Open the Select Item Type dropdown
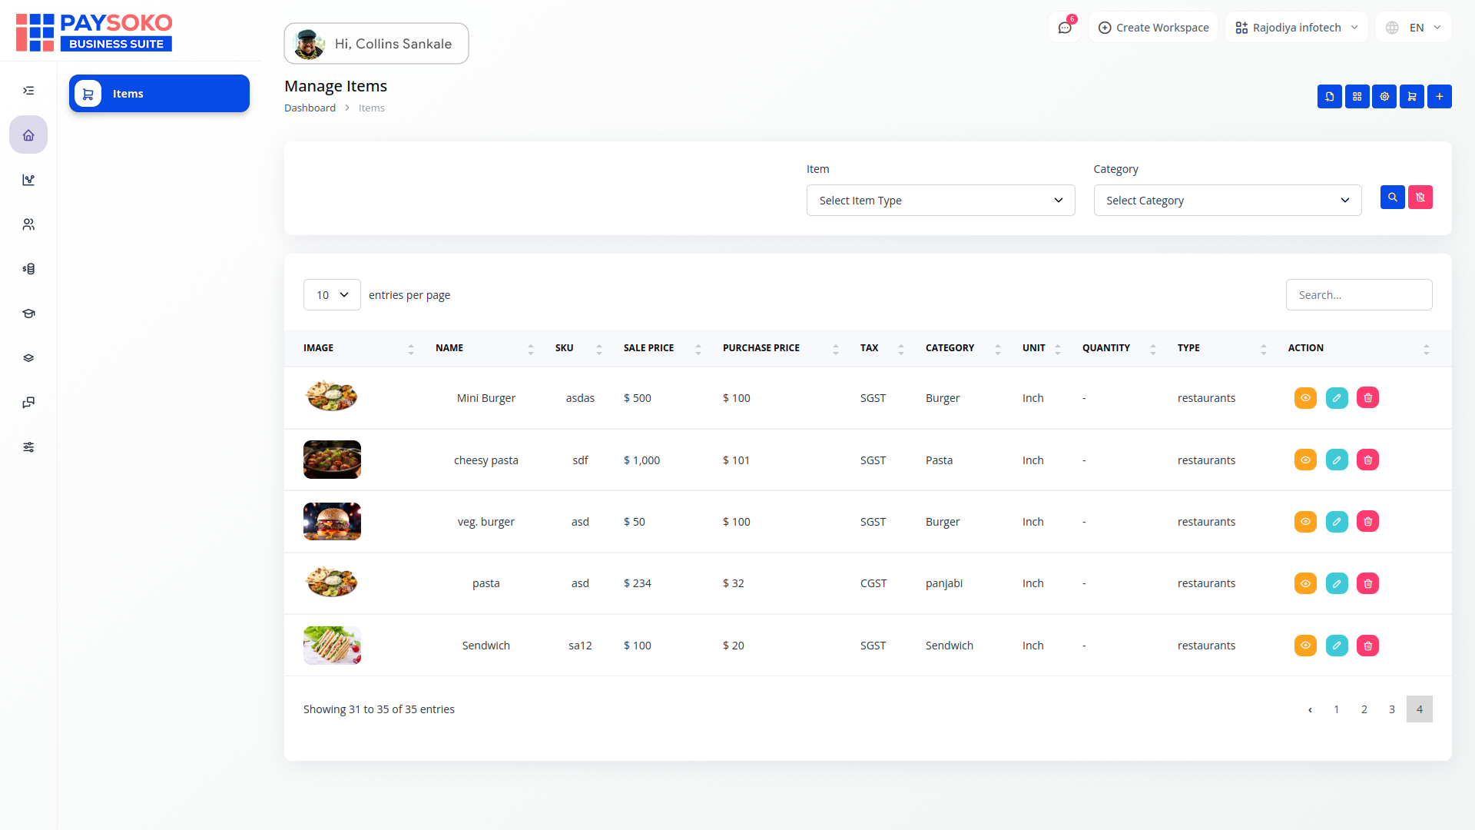Viewport: 1475px width, 830px height. pos(940,201)
